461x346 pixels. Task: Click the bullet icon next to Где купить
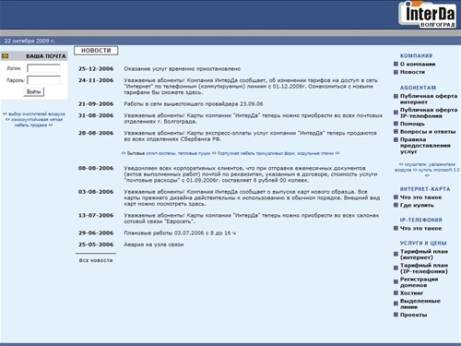point(396,205)
